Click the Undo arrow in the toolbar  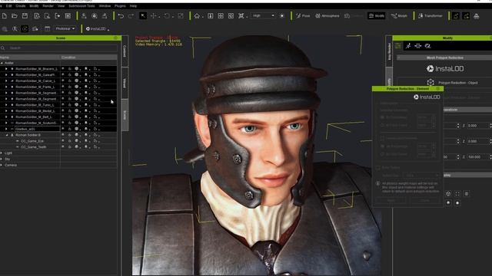pyautogui.click(x=121, y=15)
